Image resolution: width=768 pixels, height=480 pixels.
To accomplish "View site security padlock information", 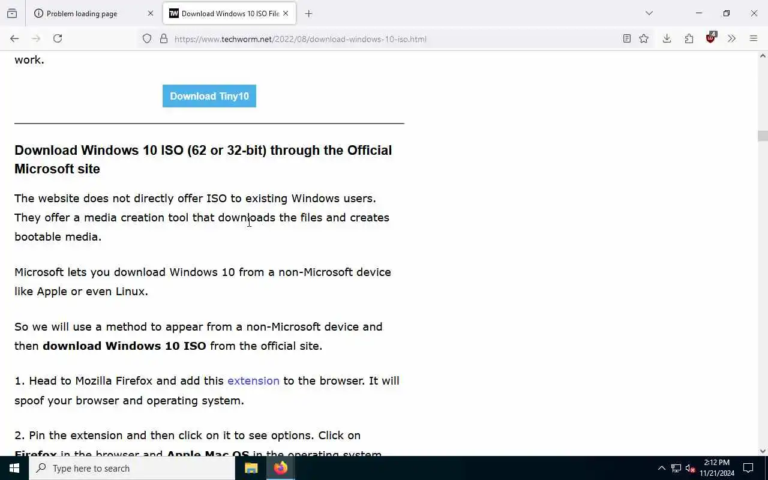I will [x=163, y=39].
